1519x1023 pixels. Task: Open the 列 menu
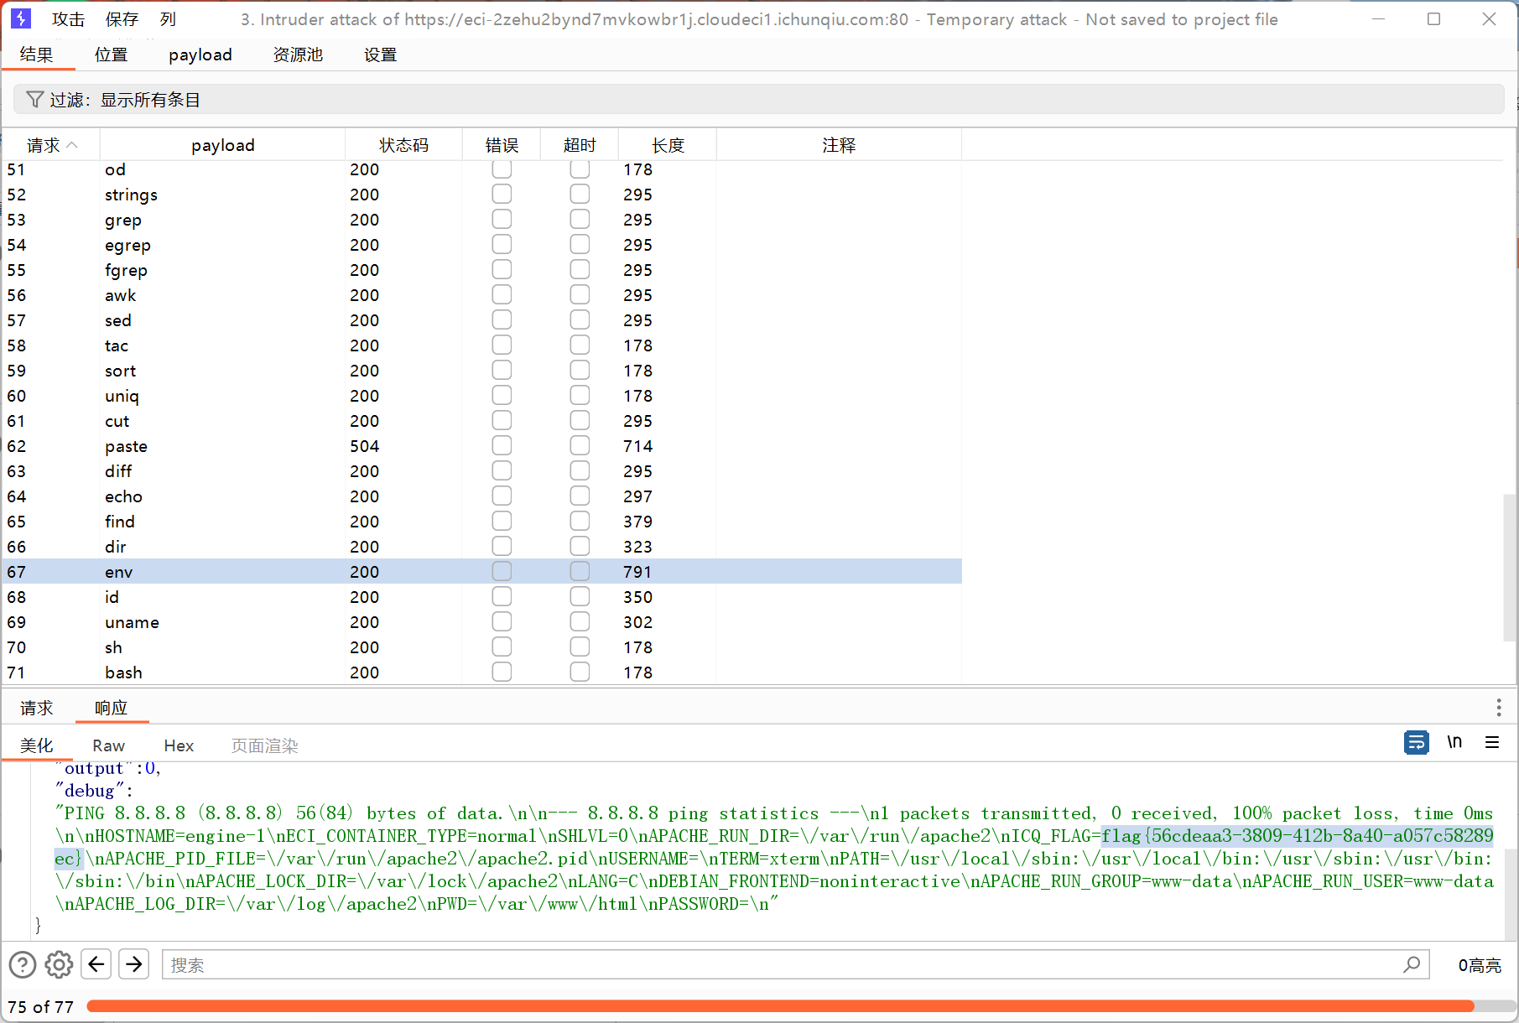168,19
